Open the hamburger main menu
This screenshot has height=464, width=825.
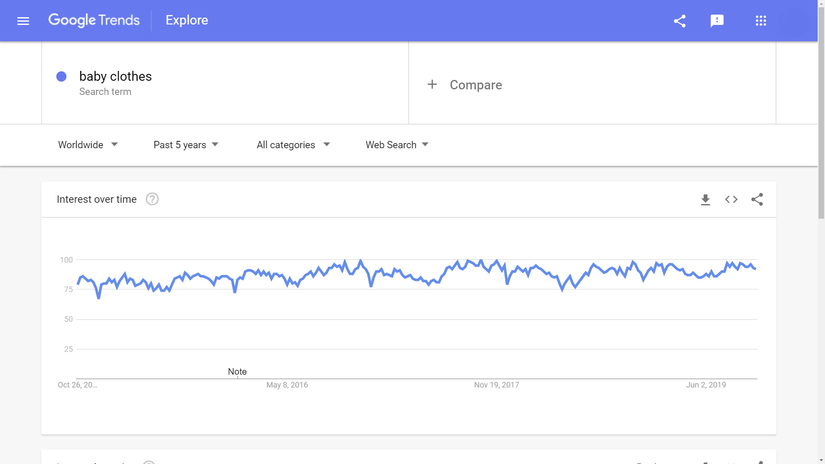tap(23, 21)
